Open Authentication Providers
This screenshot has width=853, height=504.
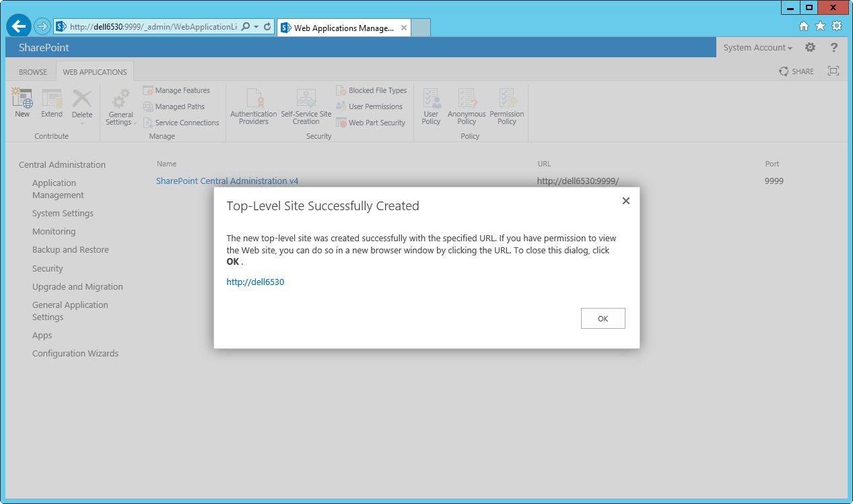pos(254,106)
